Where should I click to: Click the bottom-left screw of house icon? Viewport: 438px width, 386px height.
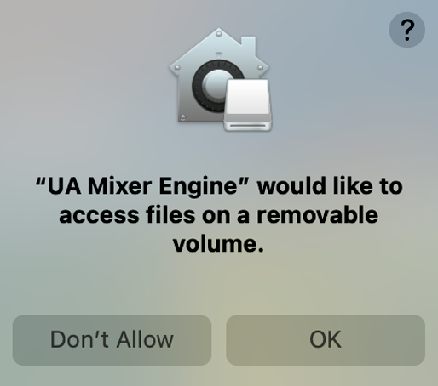(x=182, y=117)
